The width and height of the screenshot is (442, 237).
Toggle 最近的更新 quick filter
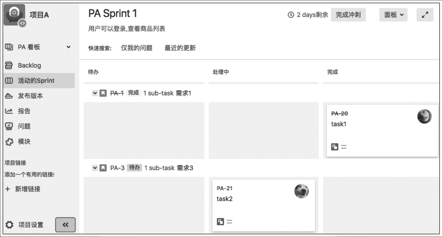click(180, 48)
